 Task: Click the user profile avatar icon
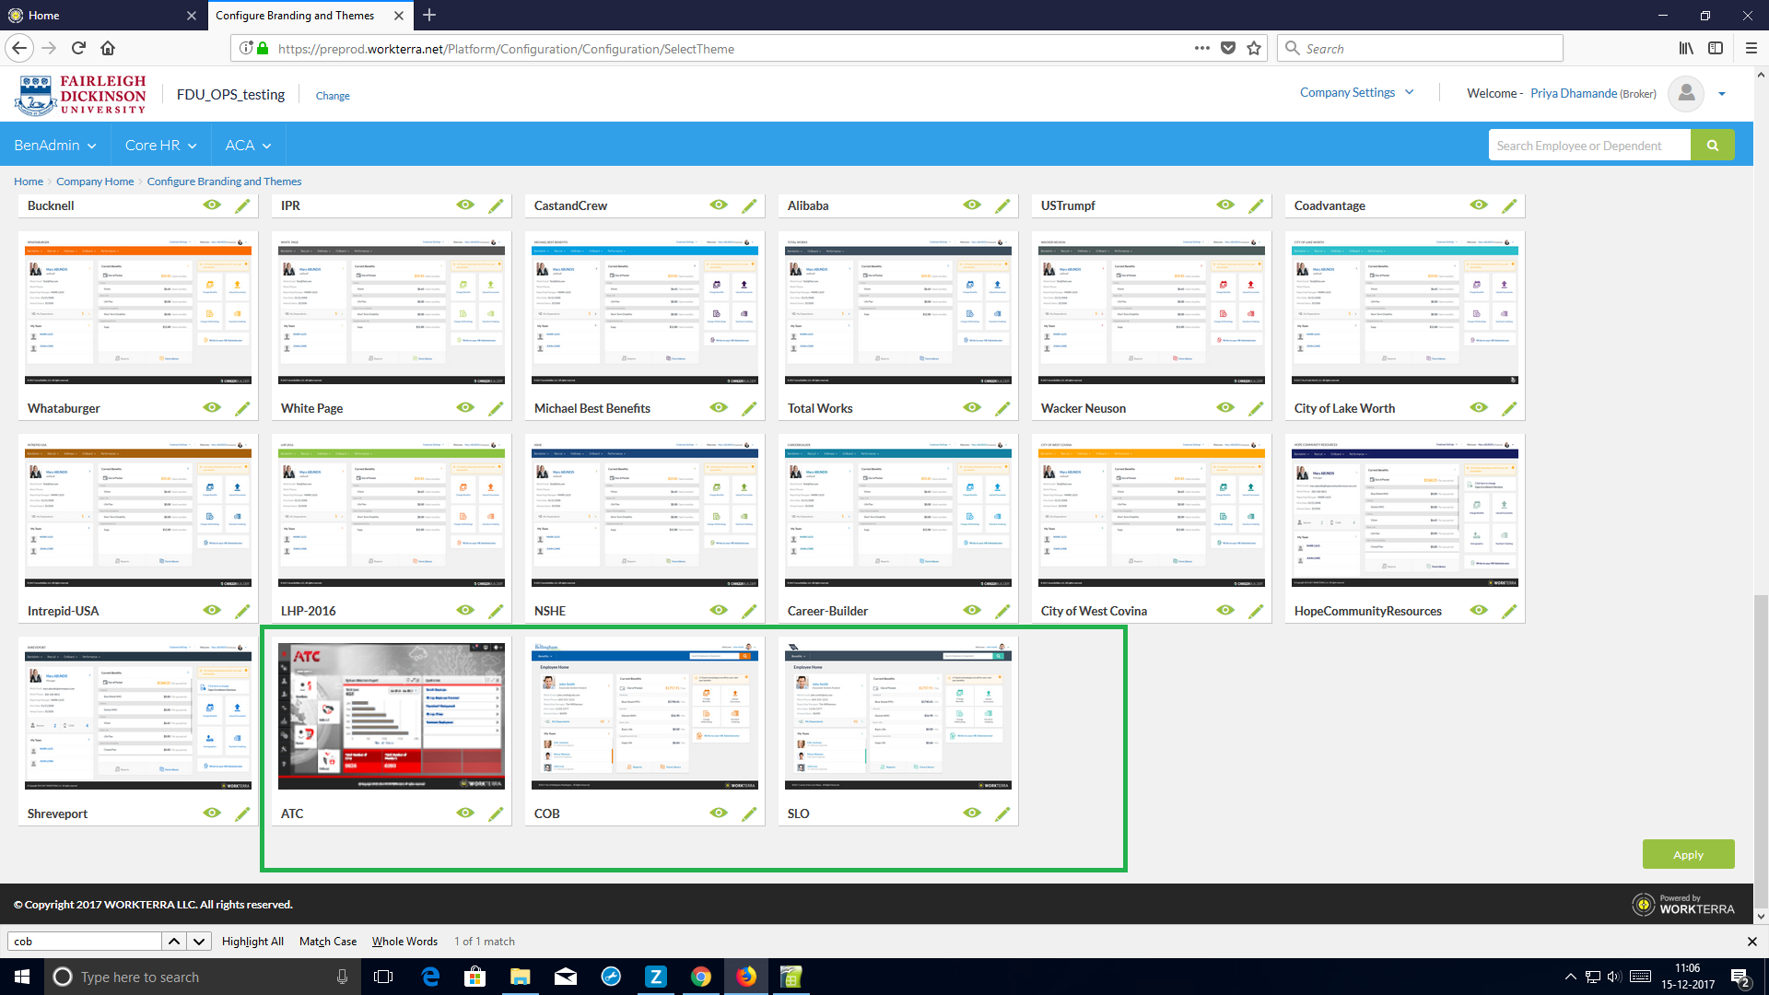(x=1686, y=93)
